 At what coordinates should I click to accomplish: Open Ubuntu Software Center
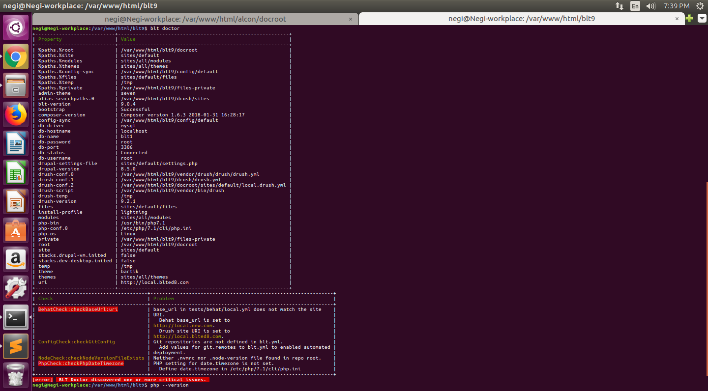16,229
